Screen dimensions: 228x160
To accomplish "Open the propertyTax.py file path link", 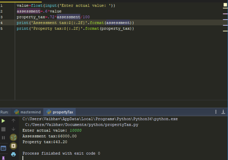I will pos(81,125).
